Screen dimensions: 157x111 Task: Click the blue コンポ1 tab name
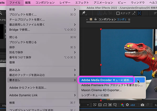122,19
